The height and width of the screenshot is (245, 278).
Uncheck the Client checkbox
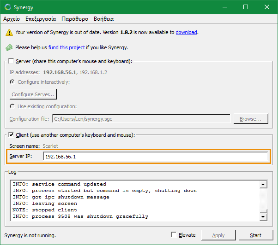point(12,135)
